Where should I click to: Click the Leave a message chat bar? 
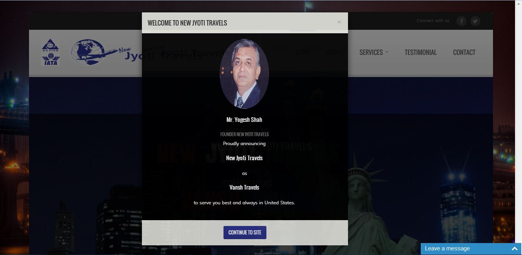tap(471, 249)
